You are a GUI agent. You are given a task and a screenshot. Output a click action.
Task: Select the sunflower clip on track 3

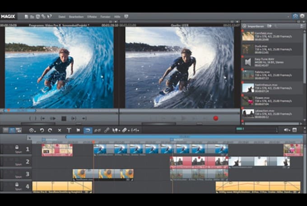pos(103,175)
